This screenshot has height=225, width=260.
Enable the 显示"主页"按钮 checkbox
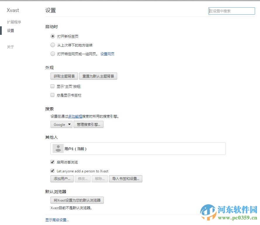52,86
